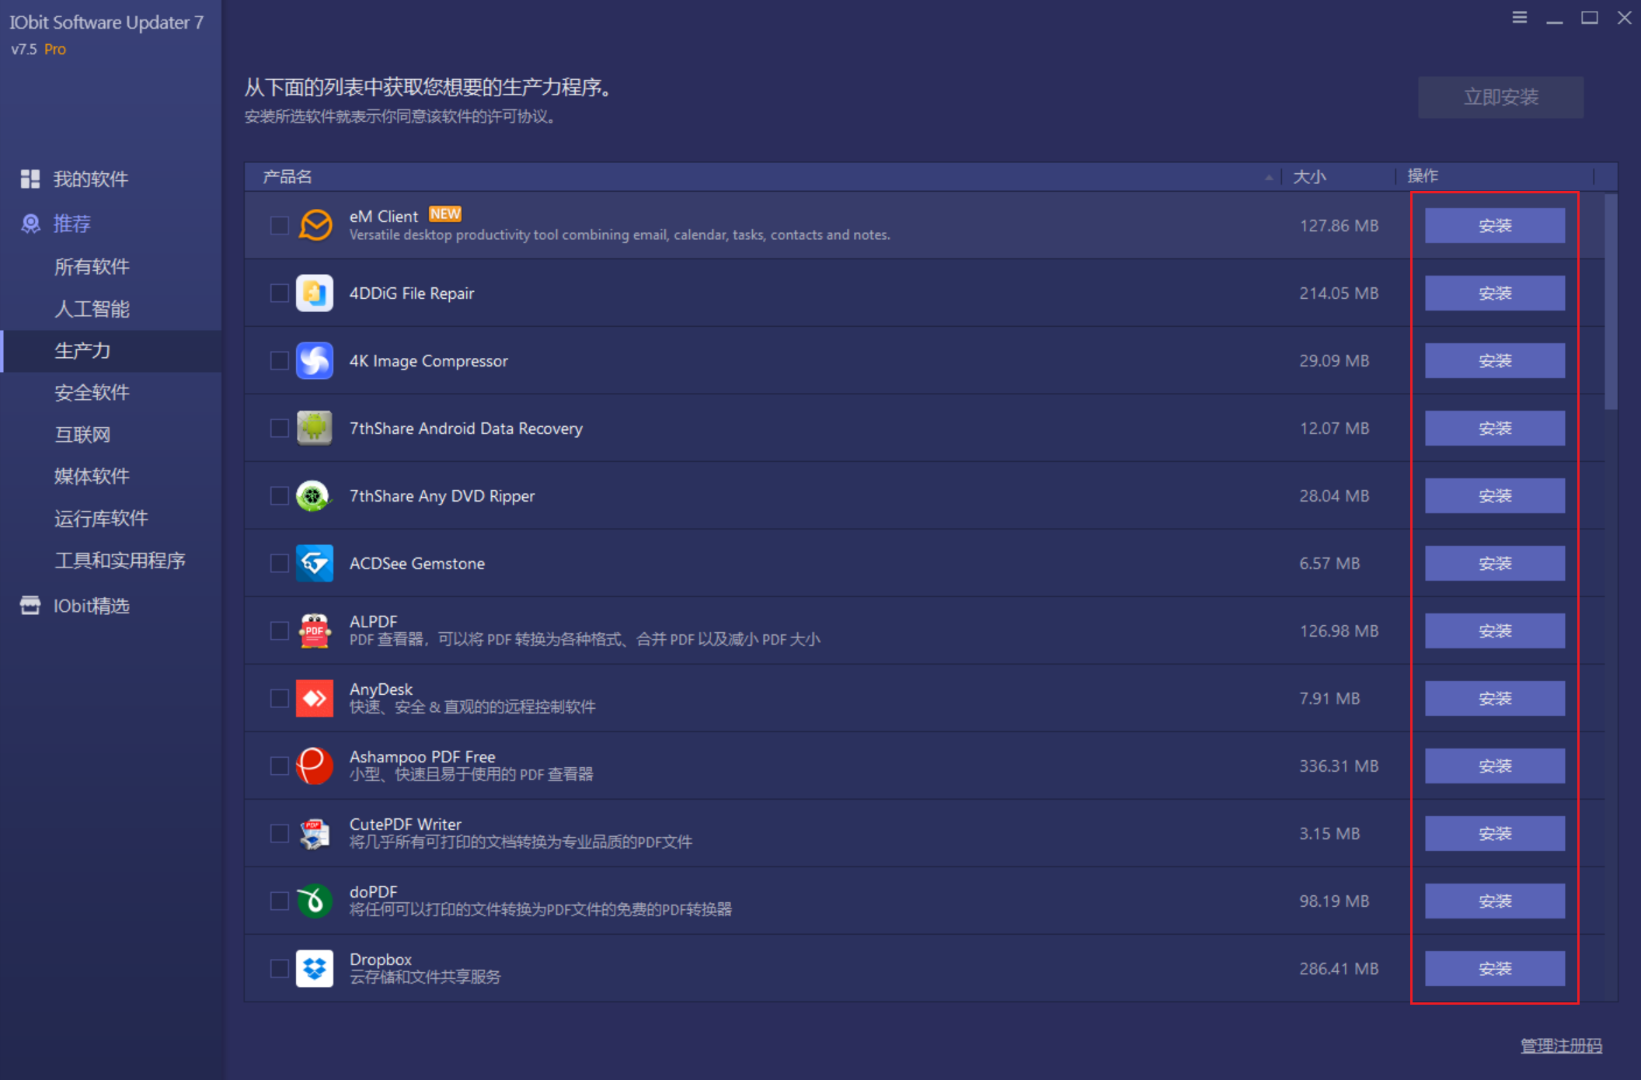Click the 7thShare Android Data Recovery icon

(x=315, y=428)
